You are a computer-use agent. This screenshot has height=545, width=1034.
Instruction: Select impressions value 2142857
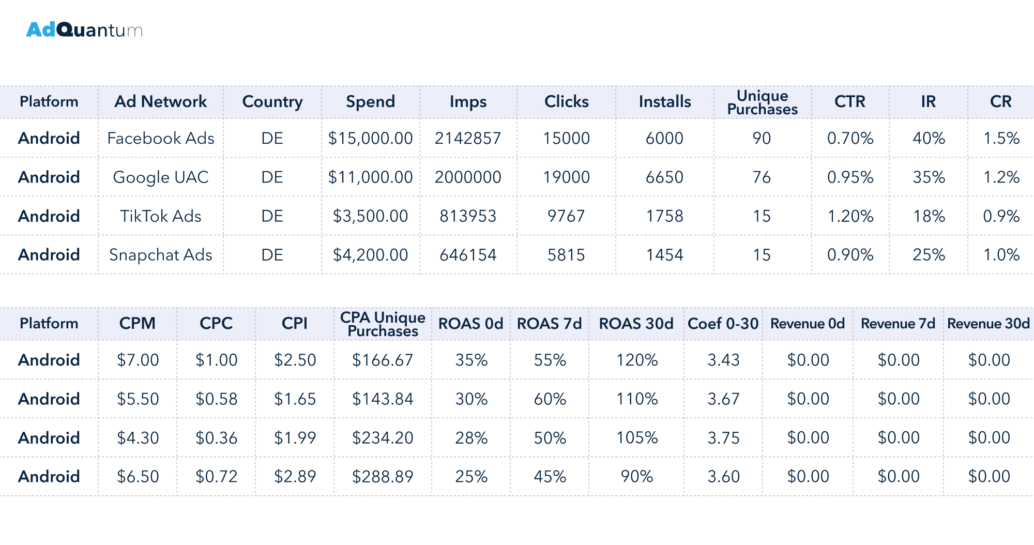[x=468, y=138]
